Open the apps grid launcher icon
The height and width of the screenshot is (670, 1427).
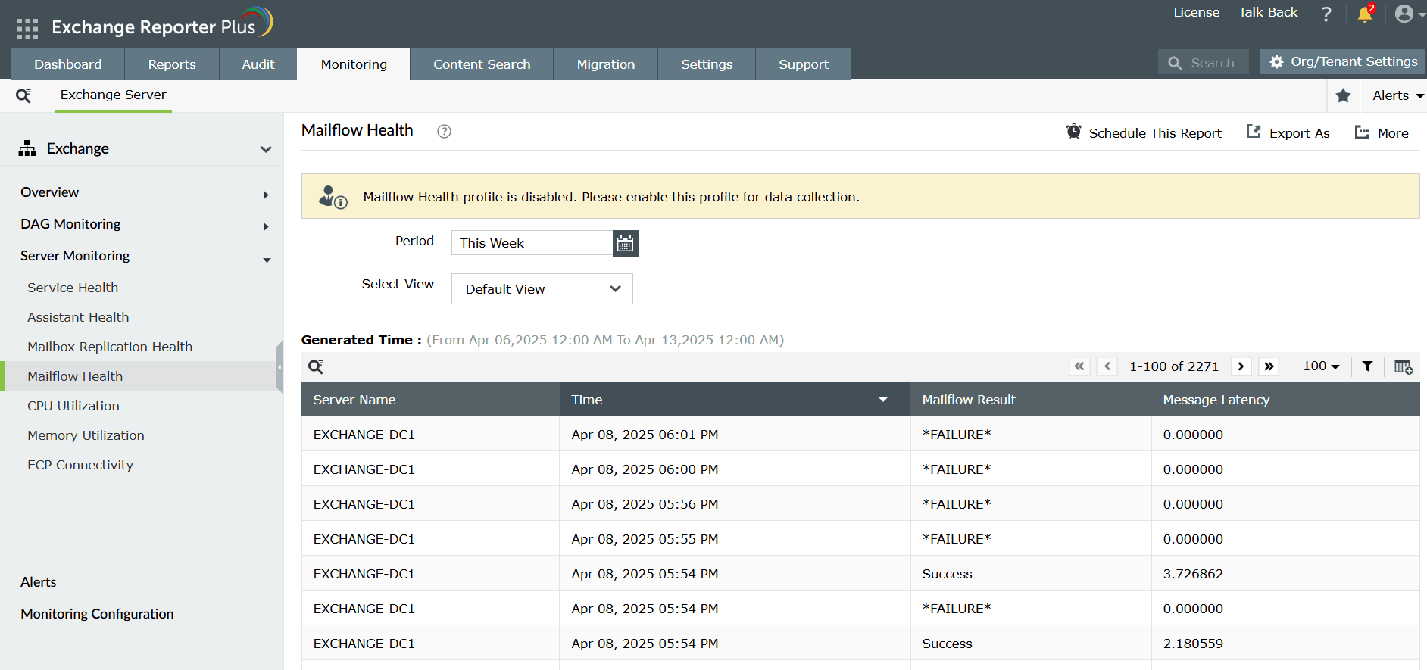tap(27, 29)
